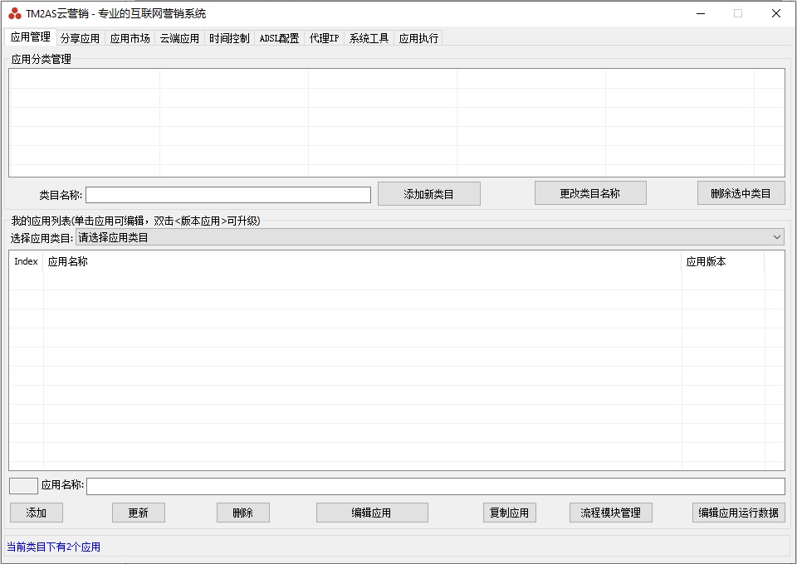Open the 时间控制 tab

[x=228, y=37]
